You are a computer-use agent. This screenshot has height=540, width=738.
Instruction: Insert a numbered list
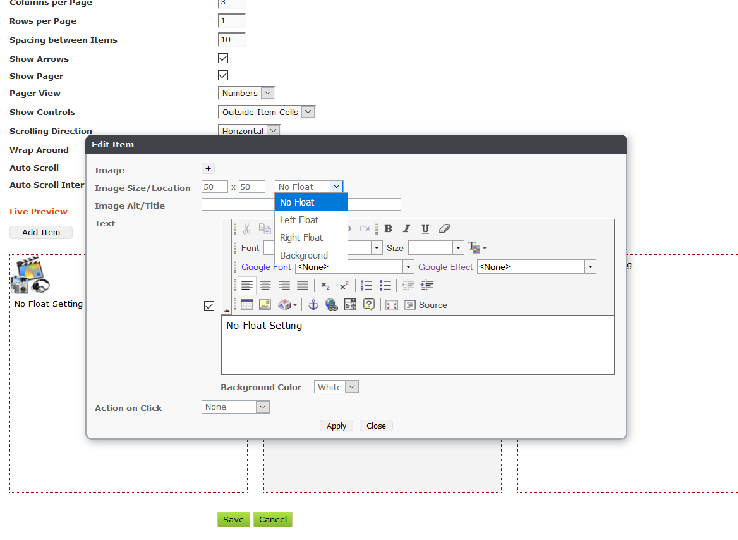366,286
